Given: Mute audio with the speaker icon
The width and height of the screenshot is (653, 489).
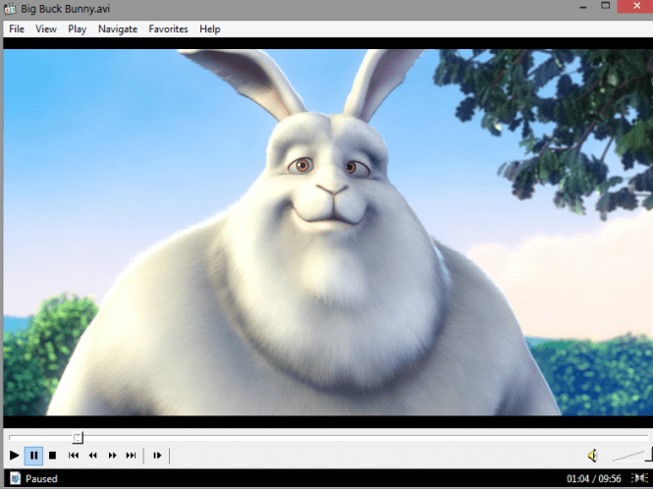Looking at the screenshot, I should (593, 456).
